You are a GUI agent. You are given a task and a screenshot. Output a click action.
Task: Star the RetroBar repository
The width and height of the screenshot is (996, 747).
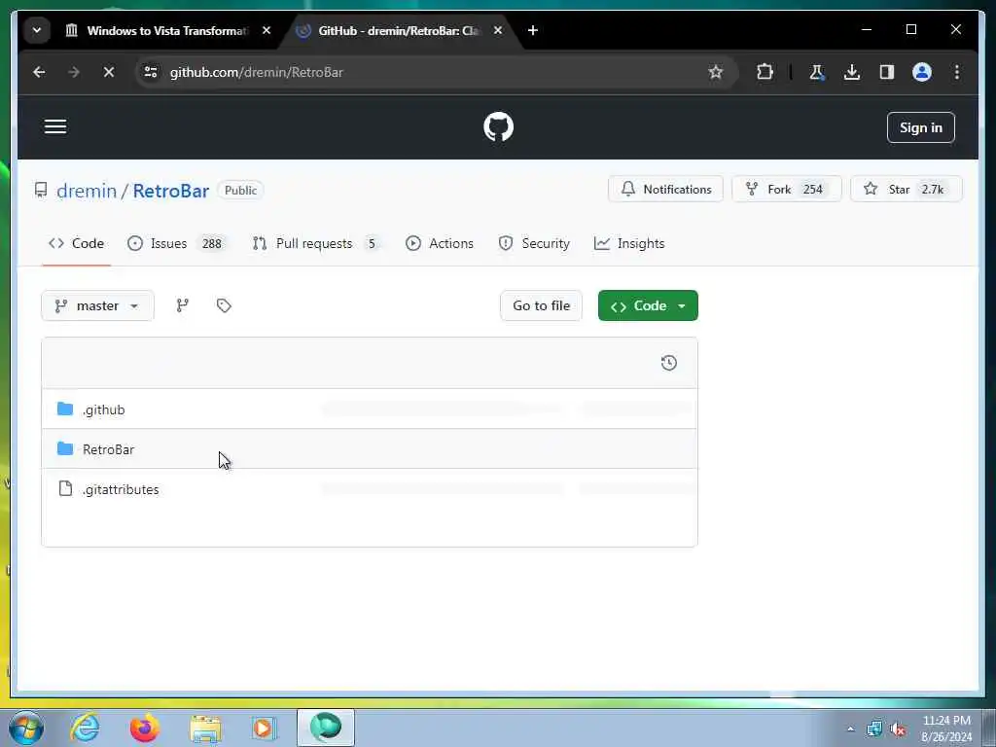coord(907,190)
